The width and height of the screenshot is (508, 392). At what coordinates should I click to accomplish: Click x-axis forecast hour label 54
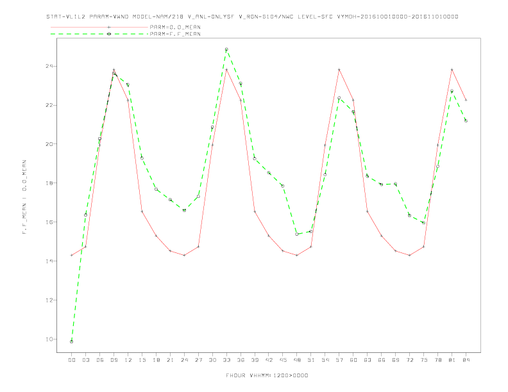click(x=325, y=360)
